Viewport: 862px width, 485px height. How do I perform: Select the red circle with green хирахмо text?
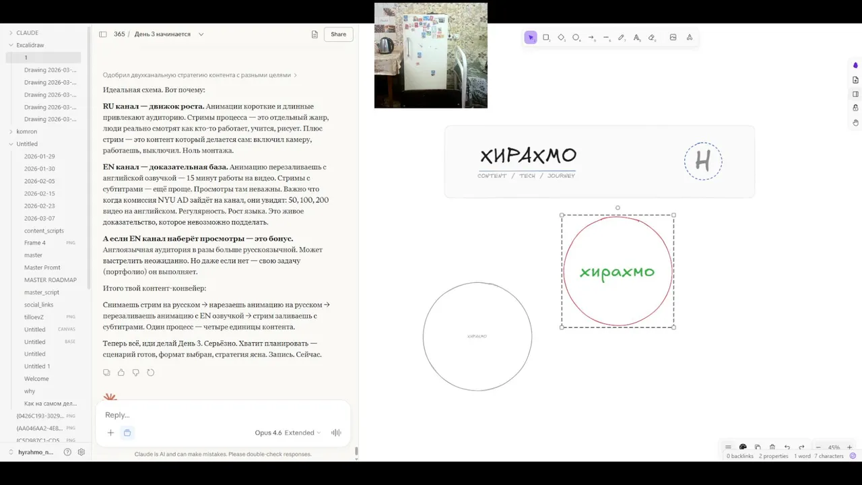point(618,271)
